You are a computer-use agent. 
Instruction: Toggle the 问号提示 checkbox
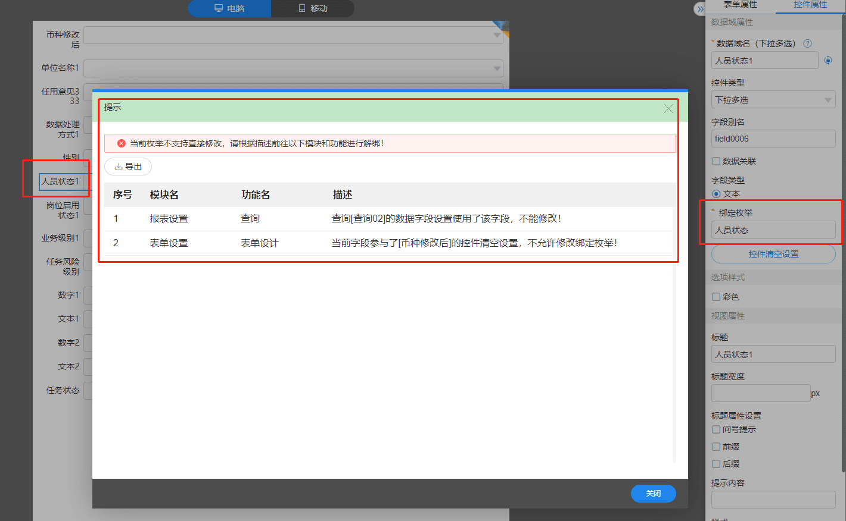coord(716,429)
